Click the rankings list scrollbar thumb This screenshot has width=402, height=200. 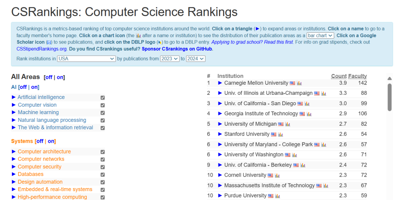click(x=389, y=97)
